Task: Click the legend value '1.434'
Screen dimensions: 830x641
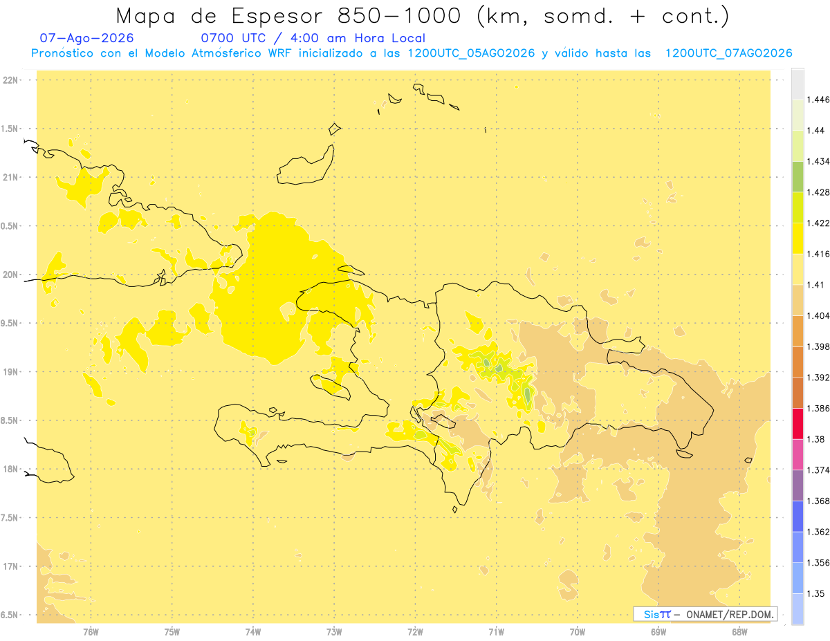Action: [820, 161]
